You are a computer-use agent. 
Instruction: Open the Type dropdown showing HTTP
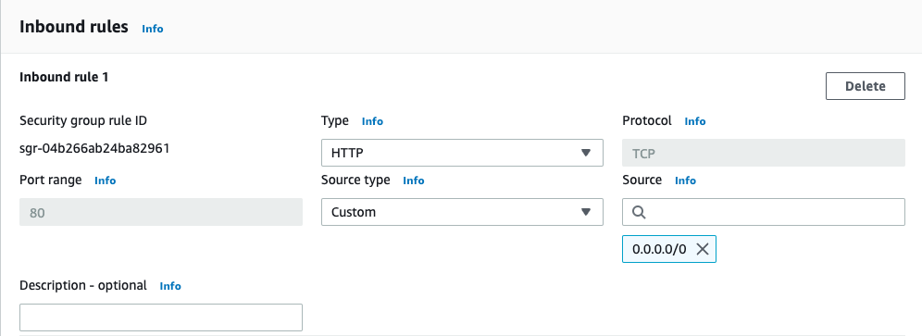point(462,153)
